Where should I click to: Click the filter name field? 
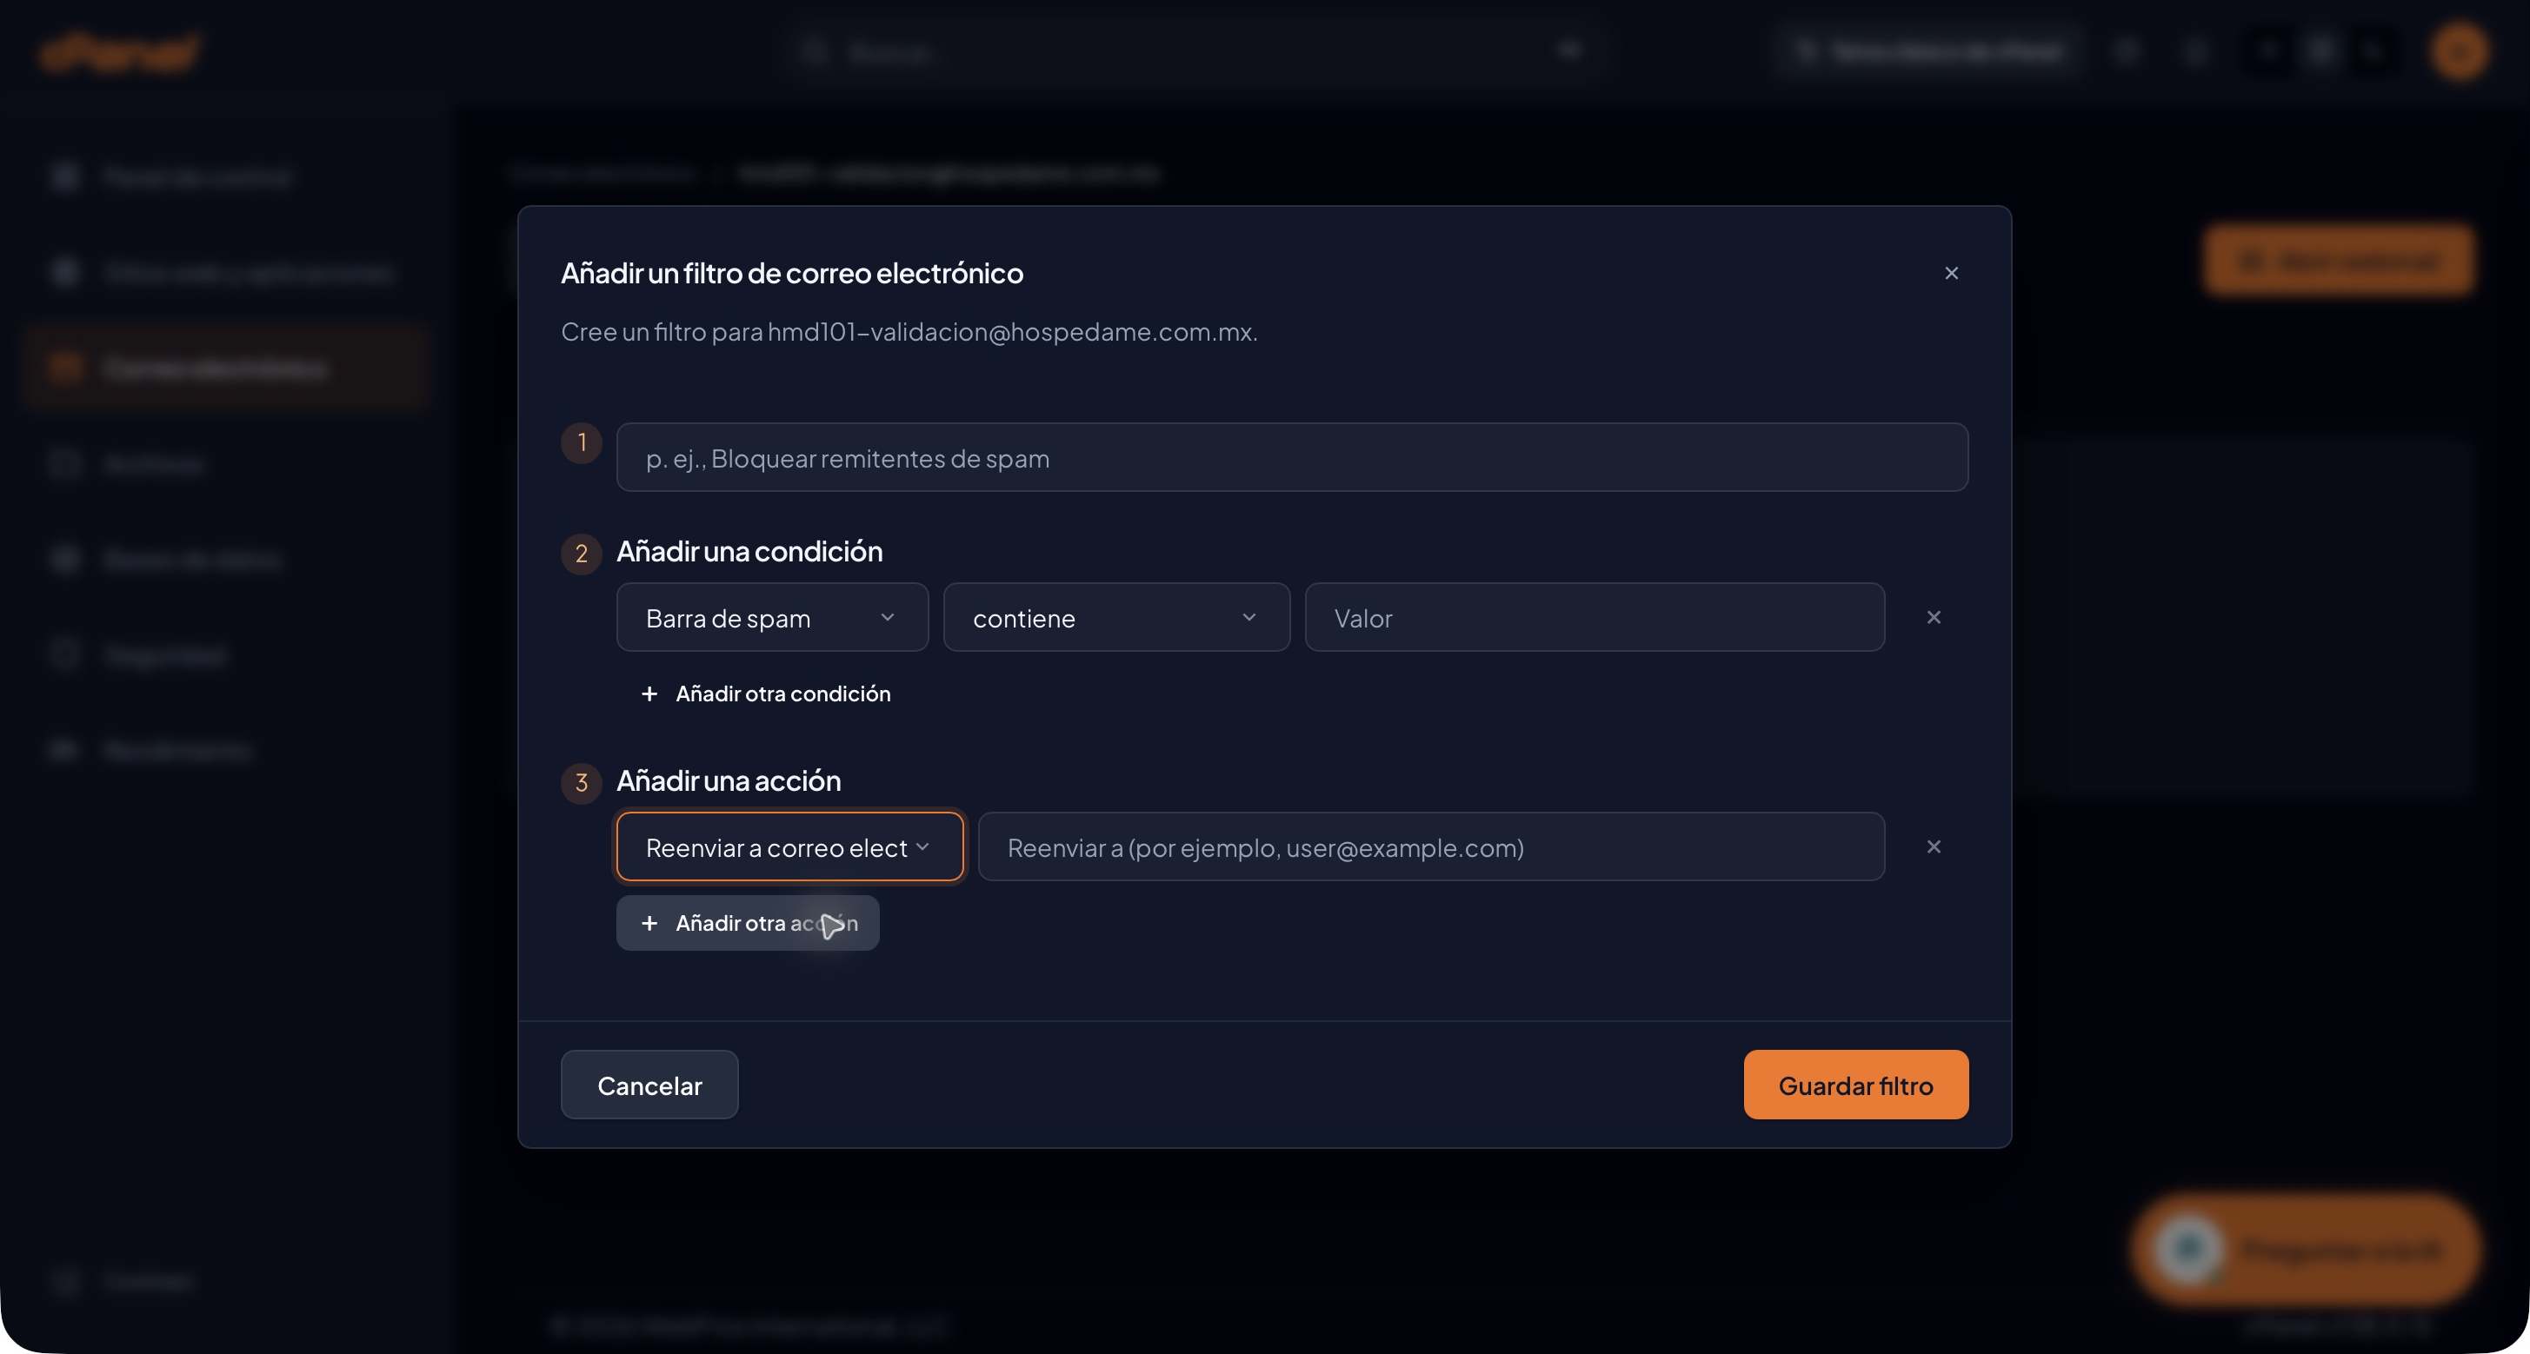[1292, 457]
